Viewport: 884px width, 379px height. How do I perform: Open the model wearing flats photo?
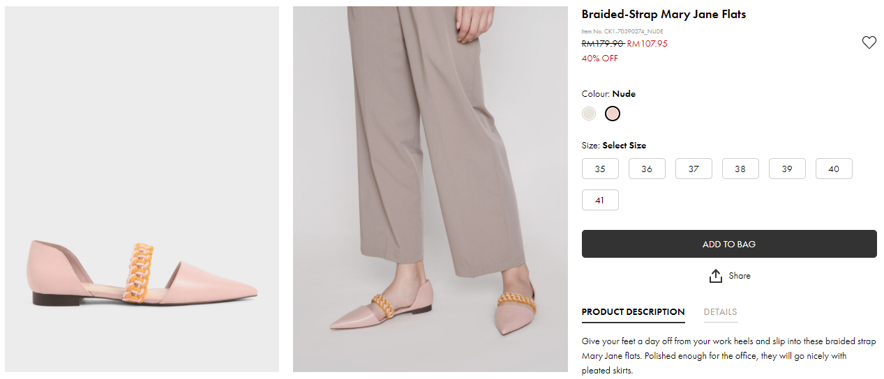(430, 189)
